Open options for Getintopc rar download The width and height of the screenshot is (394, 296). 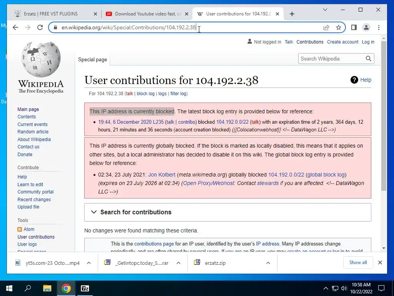(179, 263)
